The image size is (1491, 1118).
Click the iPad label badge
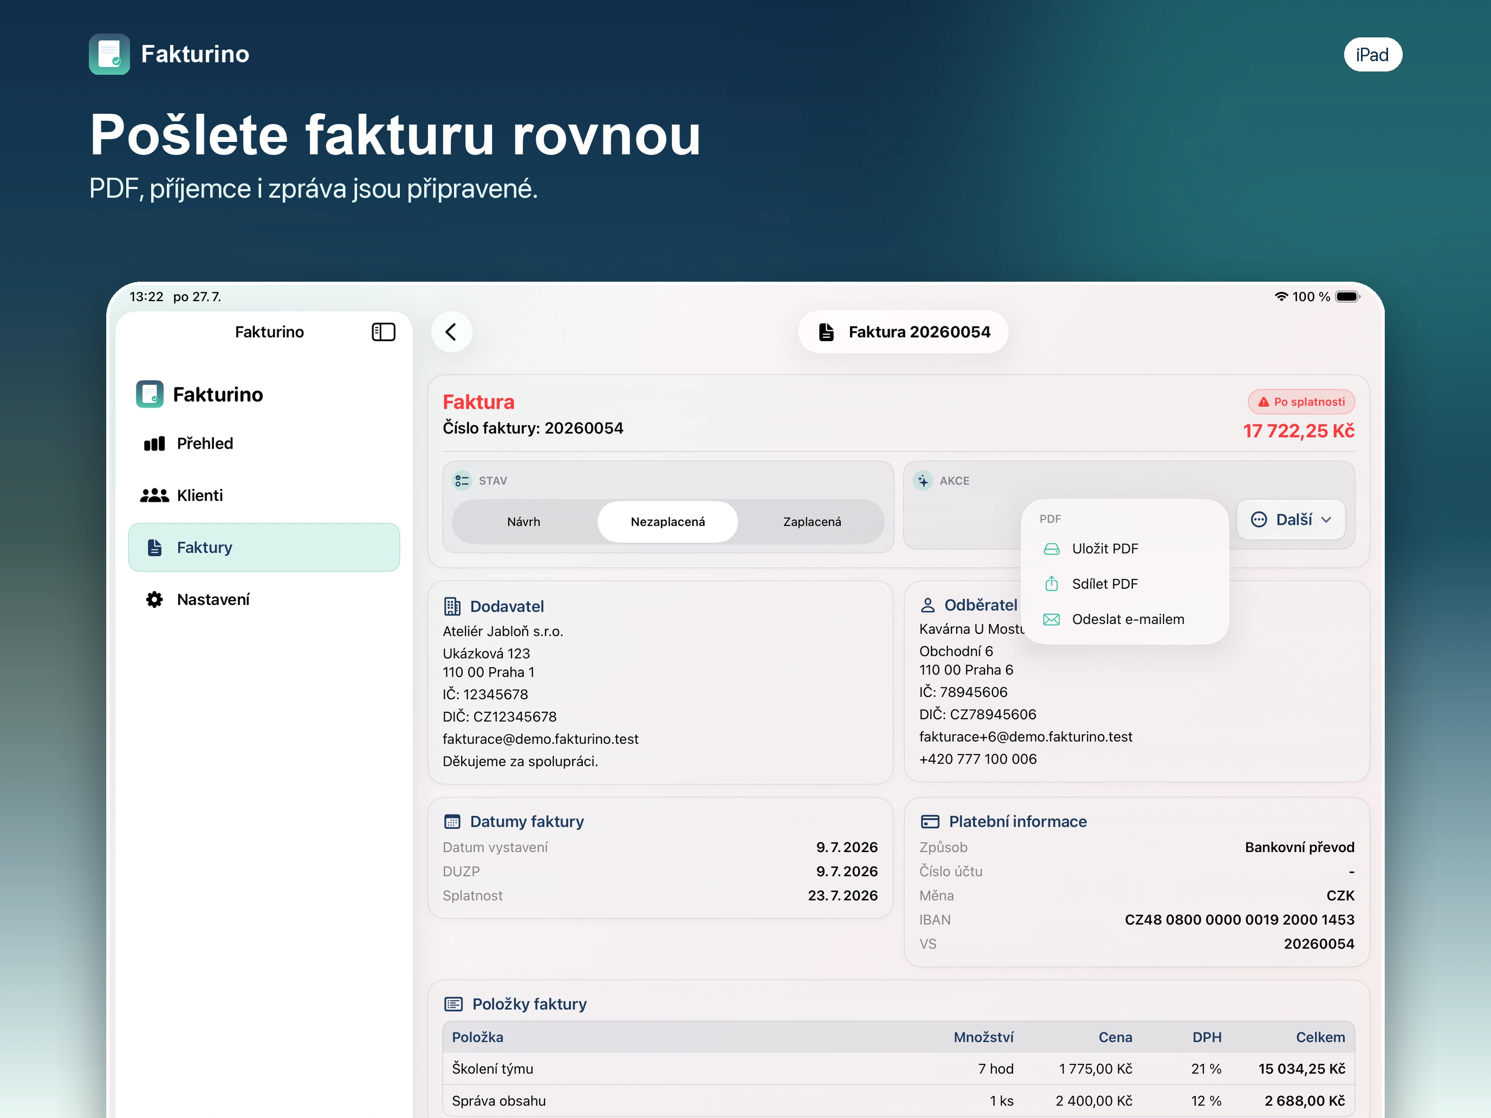coord(1373,55)
